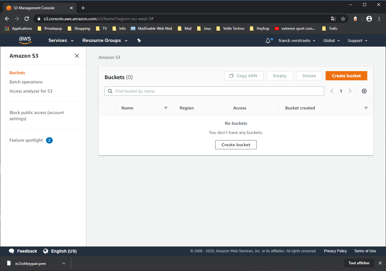The width and height of the screenshot is (386, 271).
Task: Click the Copy ARN button
Action: [x=244, y=76]
